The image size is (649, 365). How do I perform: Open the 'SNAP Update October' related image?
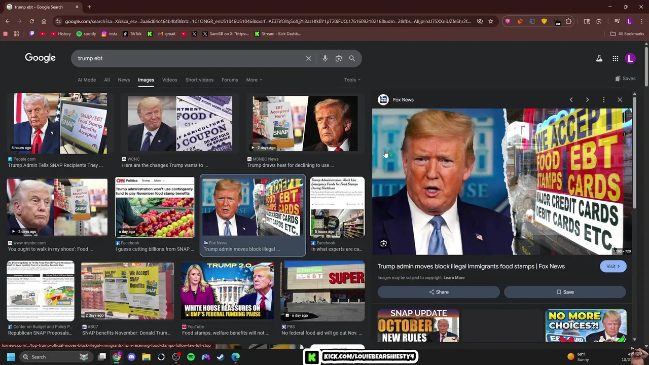click(418, 325)
